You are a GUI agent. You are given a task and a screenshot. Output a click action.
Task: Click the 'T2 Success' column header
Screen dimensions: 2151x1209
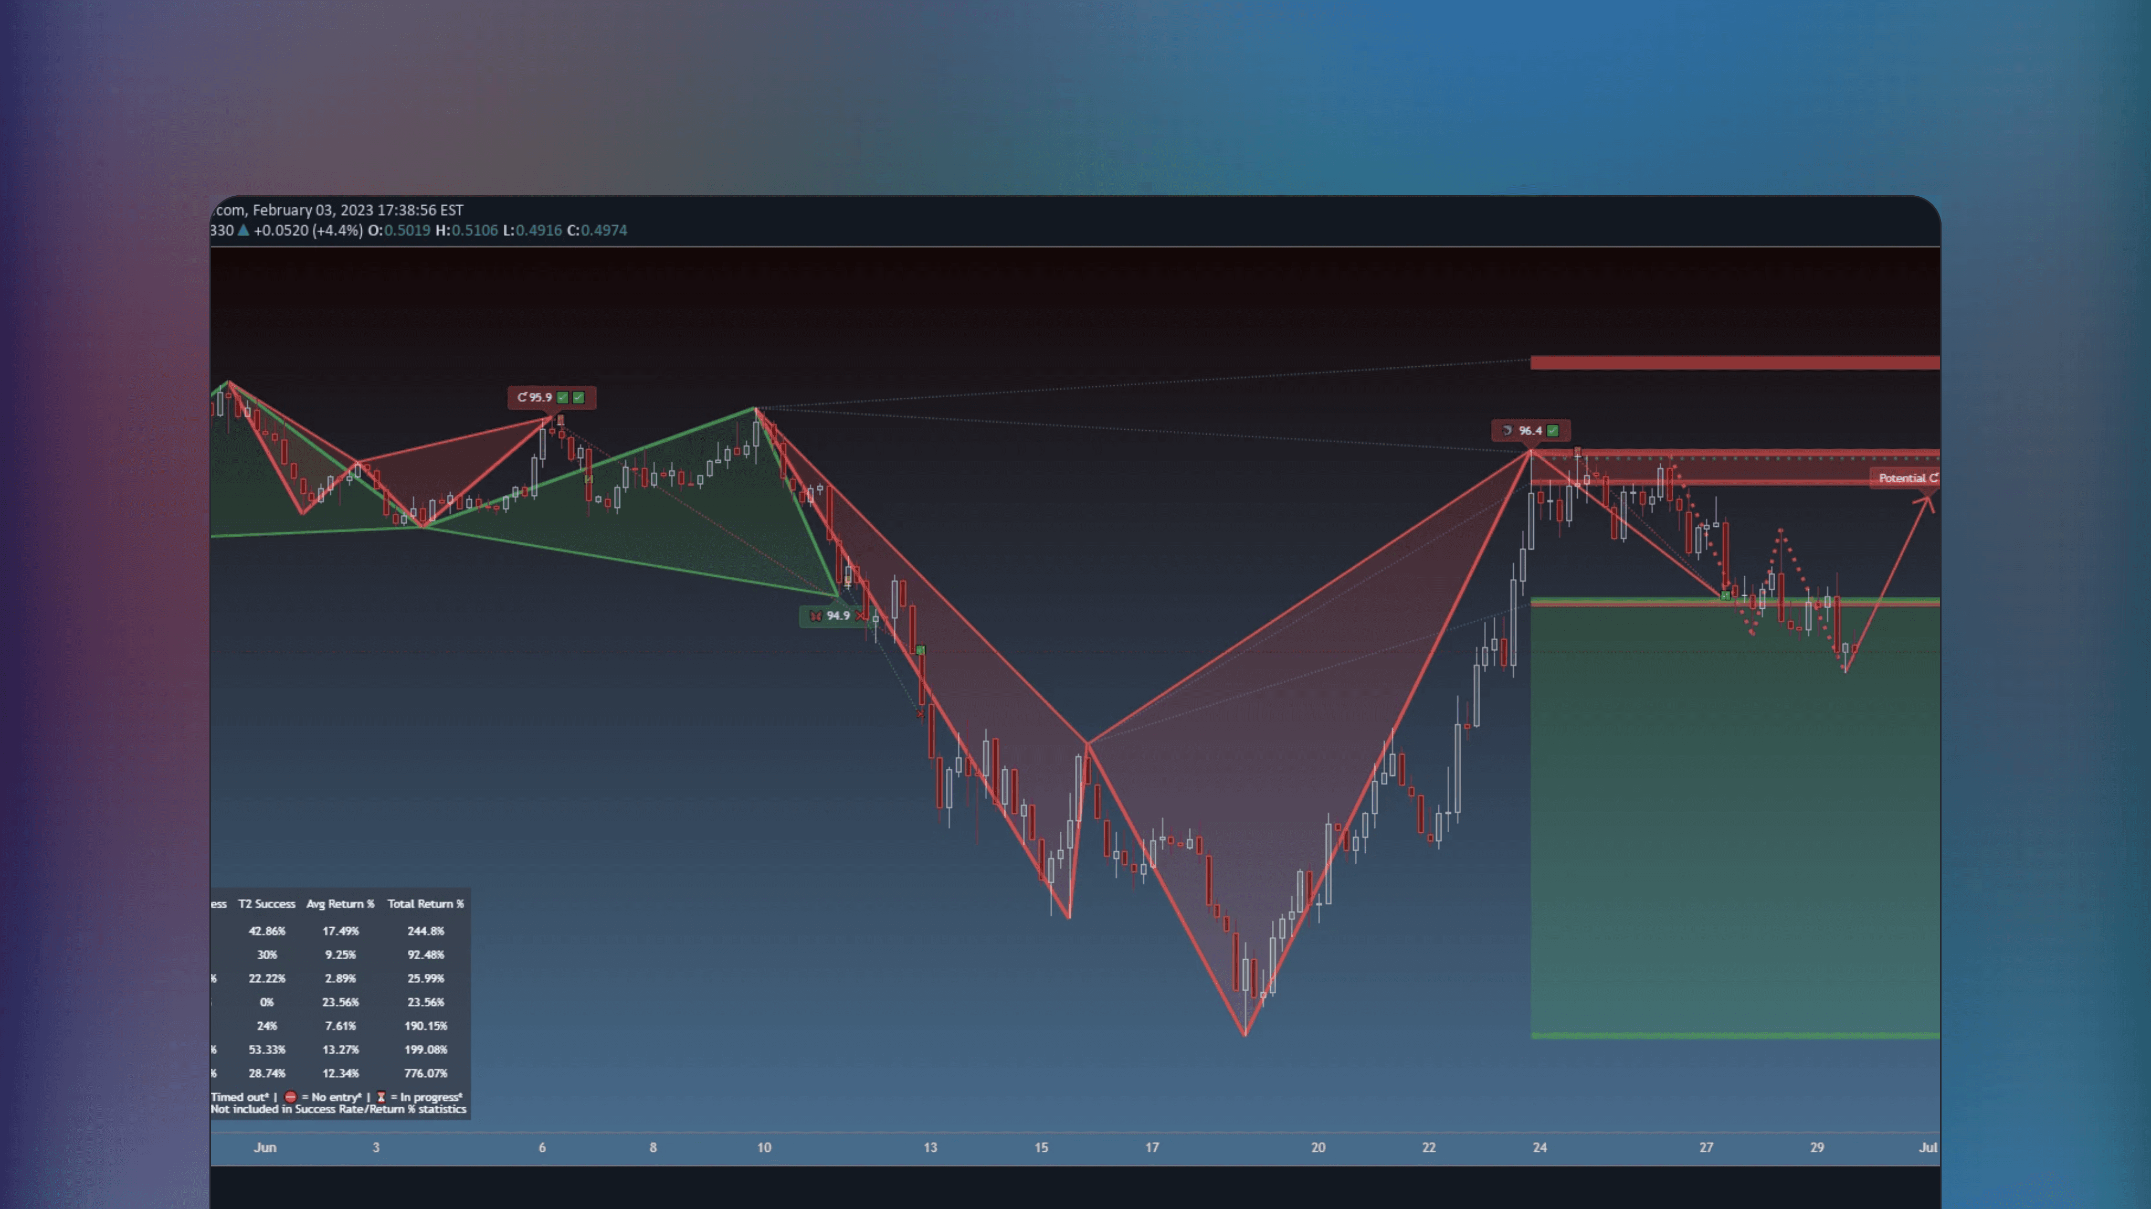267,904
